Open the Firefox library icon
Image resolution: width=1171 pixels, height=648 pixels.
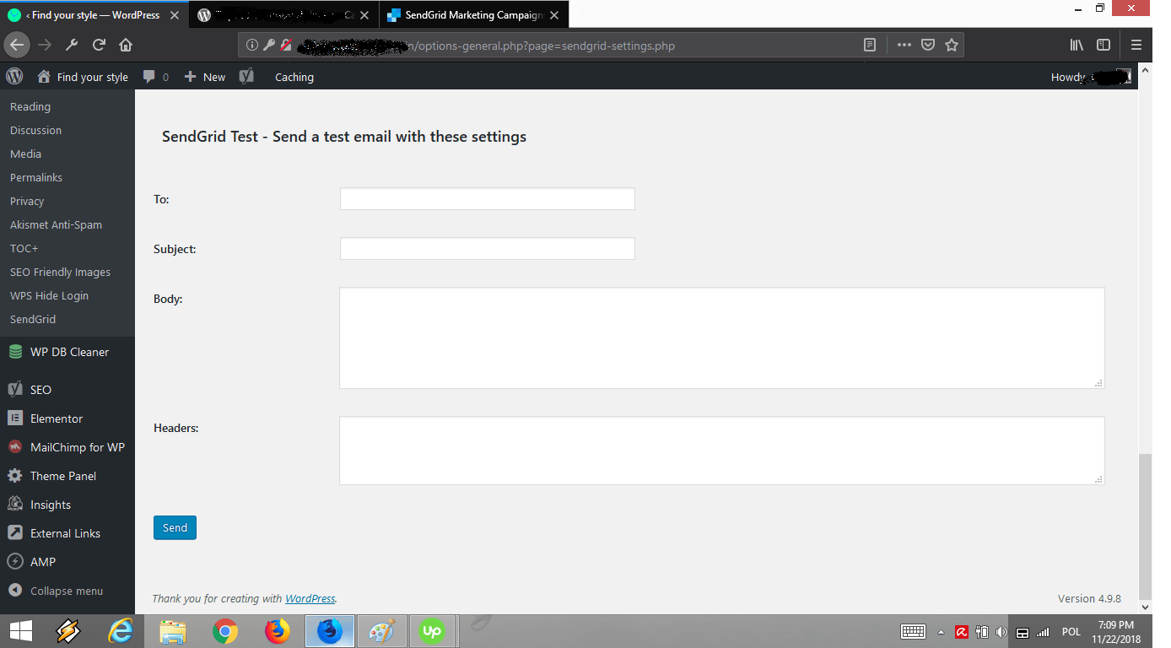click(1077, 46)
